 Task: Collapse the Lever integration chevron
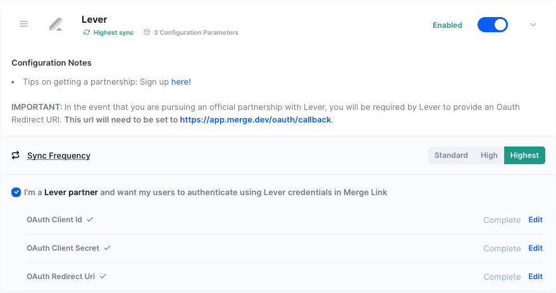point(533,25)
